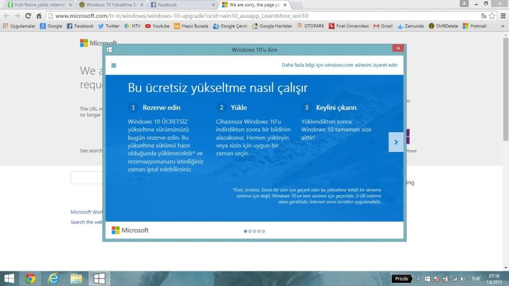Screen dimensions: 509x286
Task: Open the Hepsi Burada bookmark
Action: click(x=191, y=26)
